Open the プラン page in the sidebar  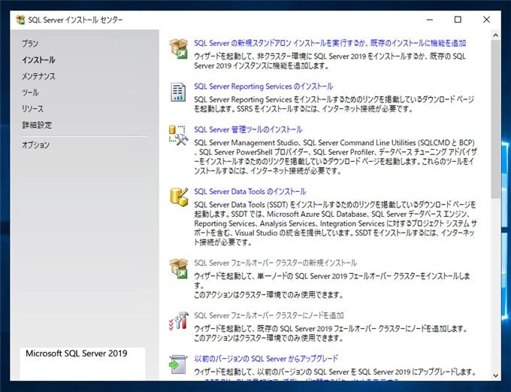point(30,44)
